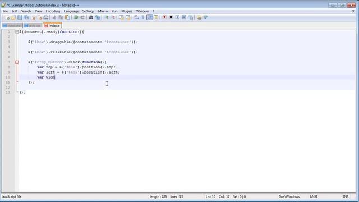Viewport: 359px width, 202px height.
Task: Click the Replace toolbar icon
Action: tap(98, 17)
